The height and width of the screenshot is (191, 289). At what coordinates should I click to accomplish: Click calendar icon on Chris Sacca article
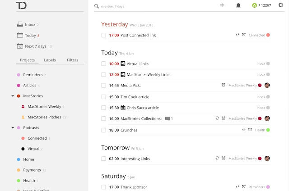pos(123,108)
